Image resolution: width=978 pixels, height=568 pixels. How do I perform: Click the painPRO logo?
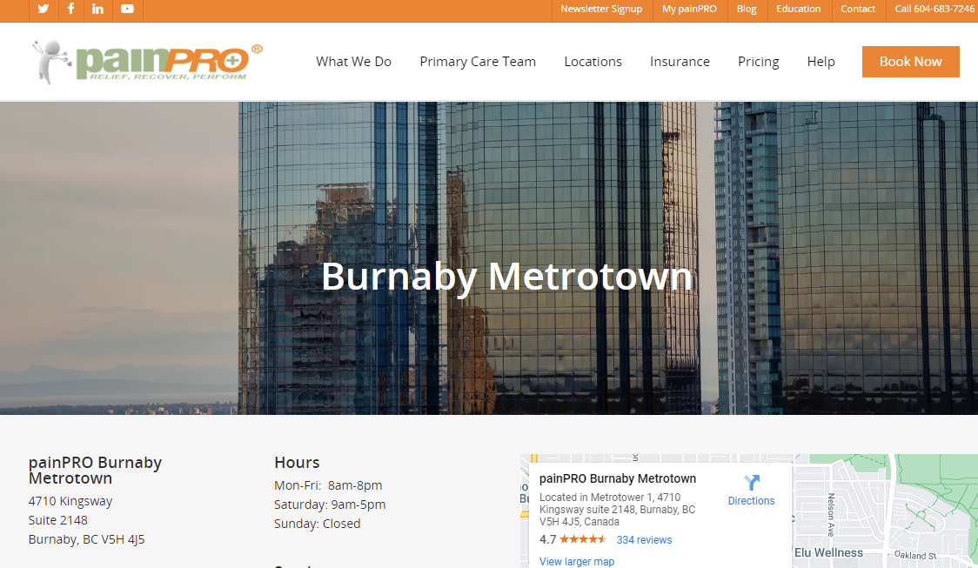click(x=147, y=62)
